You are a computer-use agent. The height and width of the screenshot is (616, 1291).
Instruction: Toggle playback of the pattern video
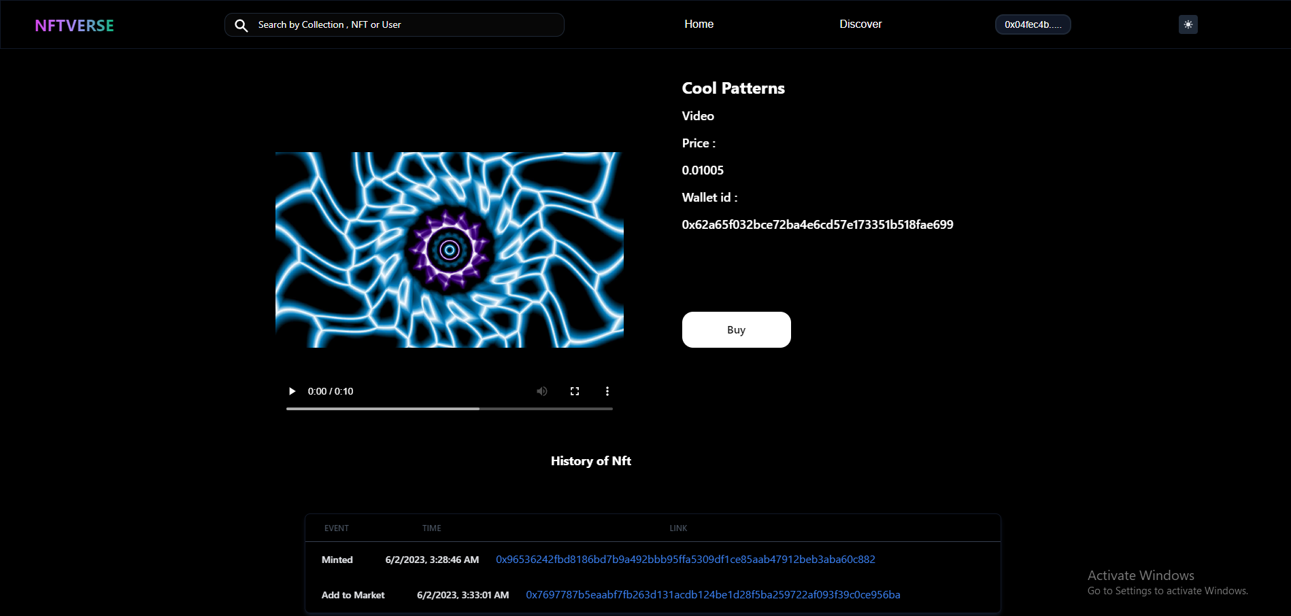(291, 391)
